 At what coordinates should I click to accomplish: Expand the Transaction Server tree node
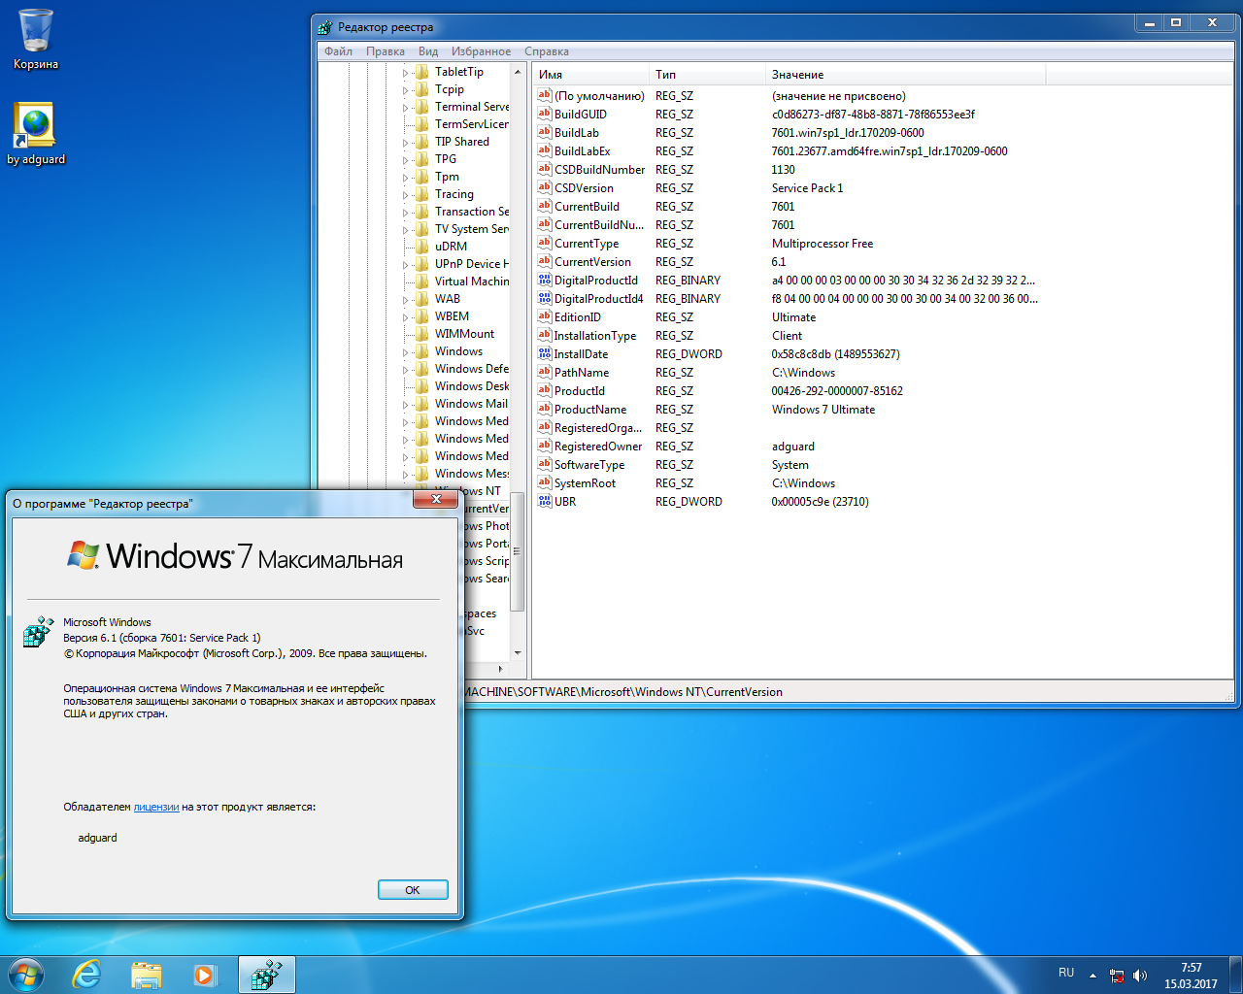(406, 213)
